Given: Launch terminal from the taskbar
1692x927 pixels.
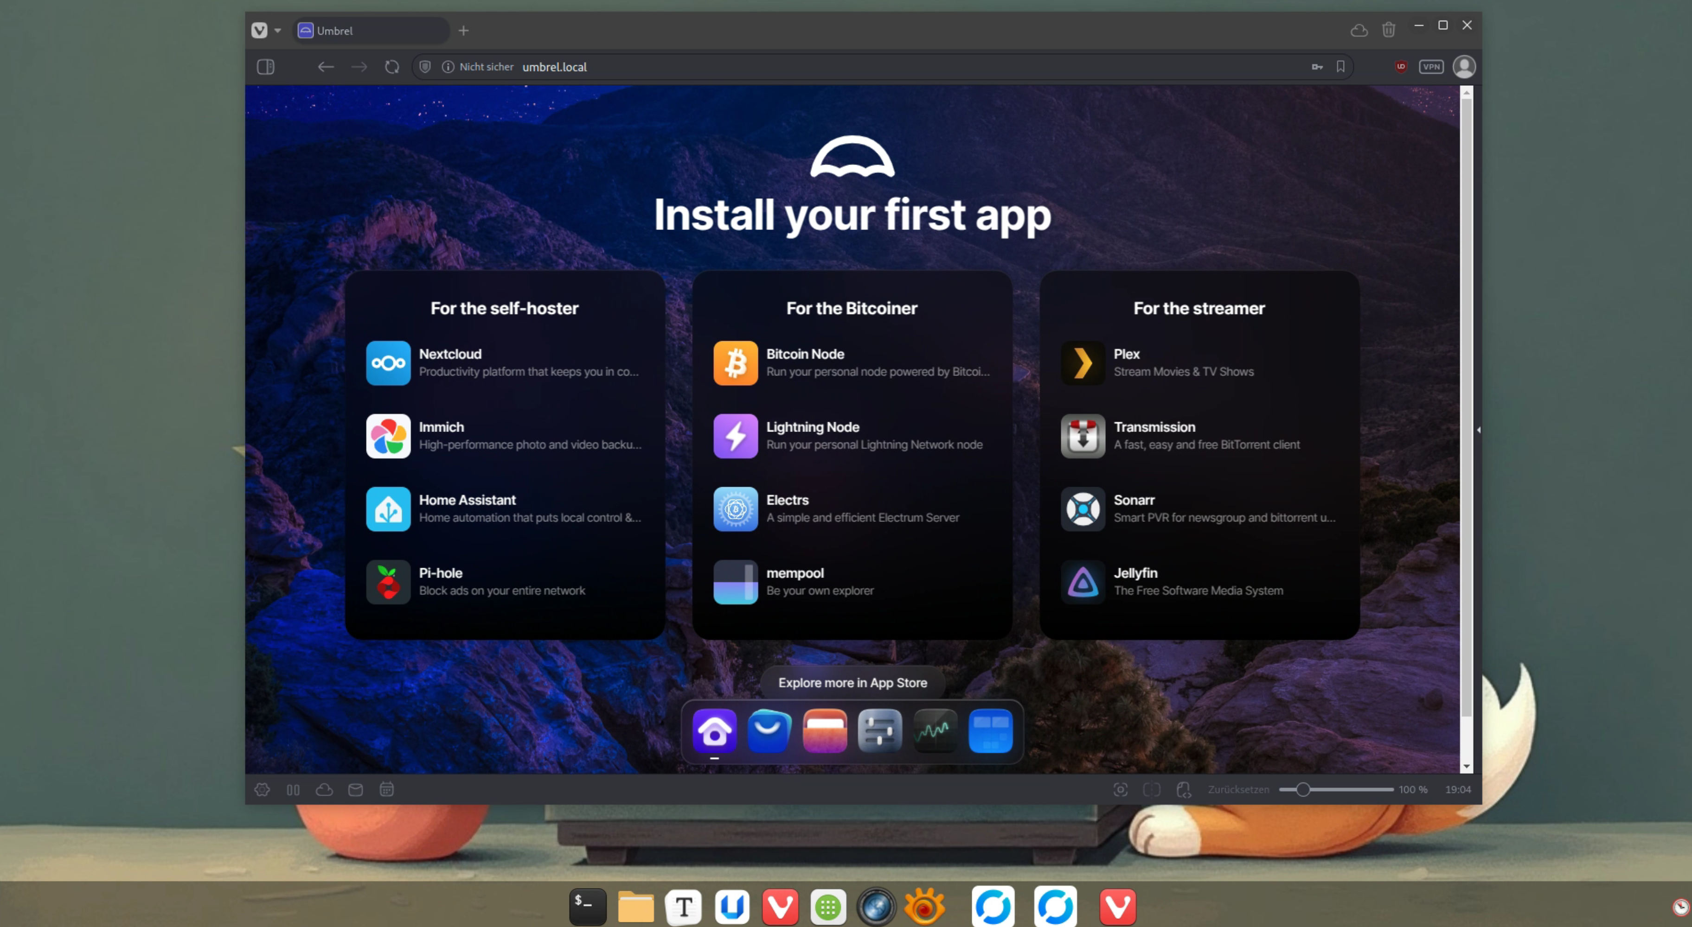Looking at the screenshot, I should (587, 907).
